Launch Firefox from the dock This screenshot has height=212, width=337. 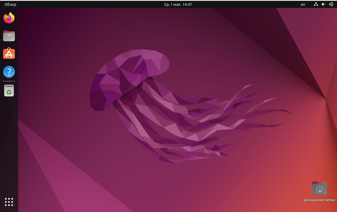pos(9,18)
